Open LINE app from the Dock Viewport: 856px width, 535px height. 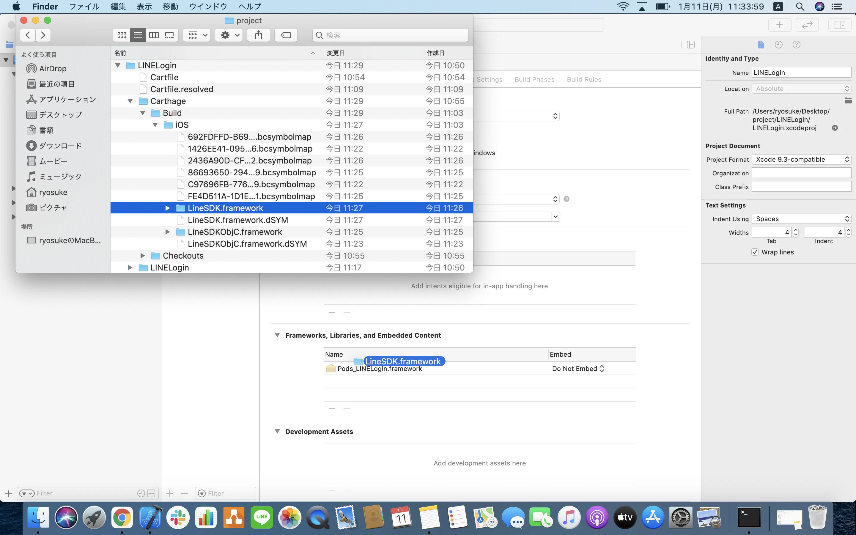coord(262,518)
